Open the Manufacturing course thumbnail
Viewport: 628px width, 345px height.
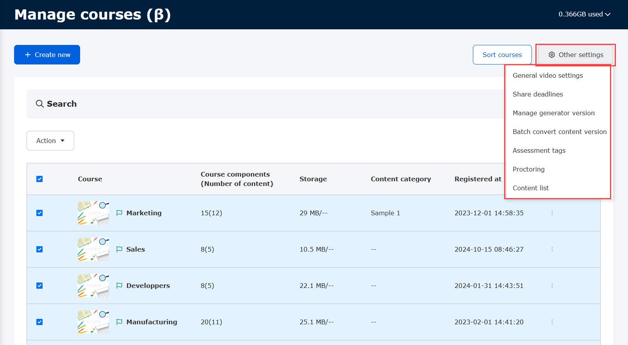coord(93,322)
